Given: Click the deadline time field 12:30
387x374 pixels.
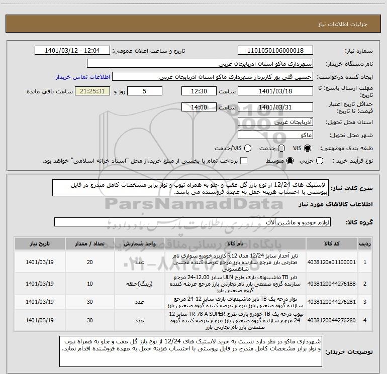Looking at the screenshot, I should tap(199, 91).
